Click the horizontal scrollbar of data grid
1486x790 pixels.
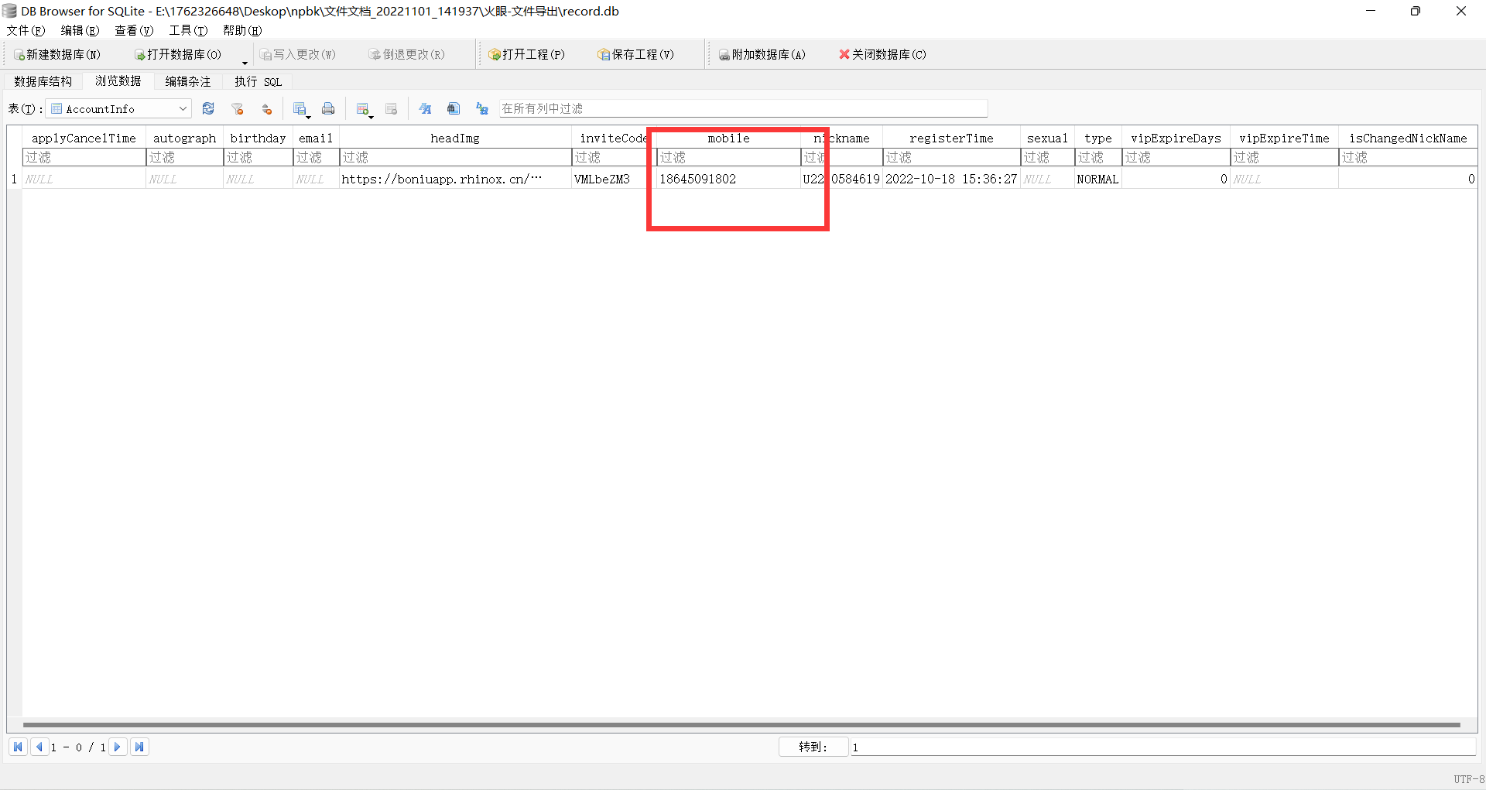tap(741, 725)
